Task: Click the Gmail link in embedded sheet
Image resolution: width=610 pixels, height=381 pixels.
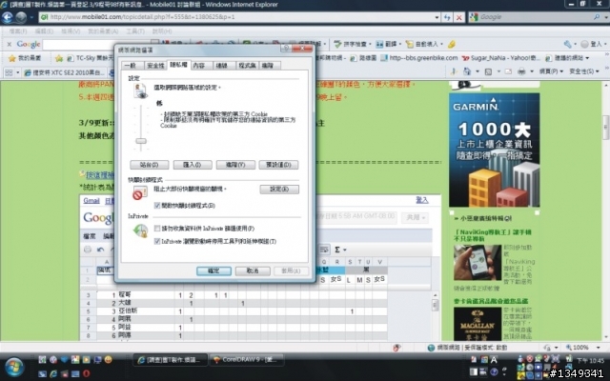Action: 91,201
